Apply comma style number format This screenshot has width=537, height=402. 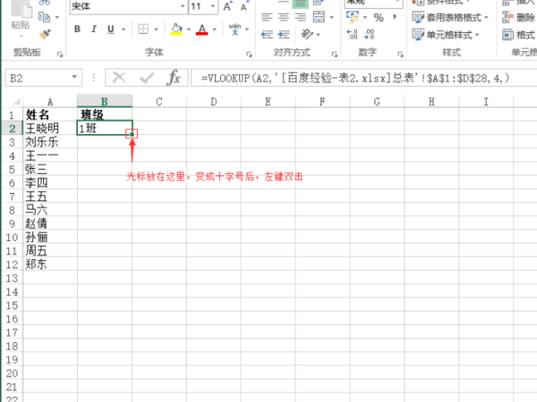click(395, 17)
